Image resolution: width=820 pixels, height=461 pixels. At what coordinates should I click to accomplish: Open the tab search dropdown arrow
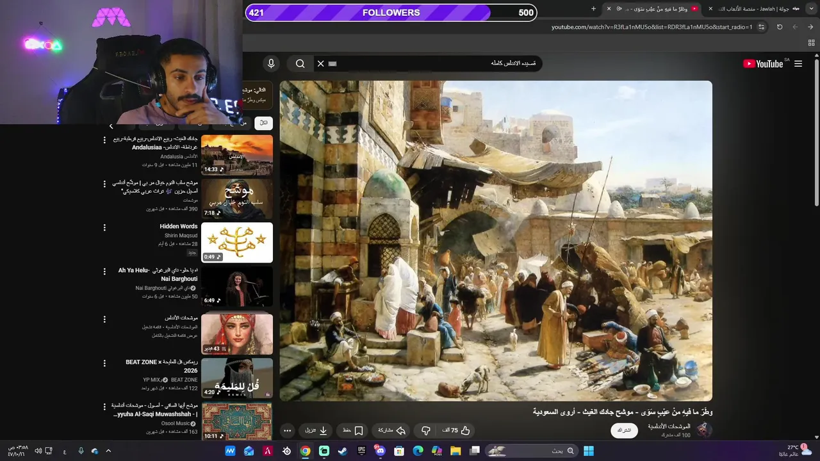[x=812, y=8]
